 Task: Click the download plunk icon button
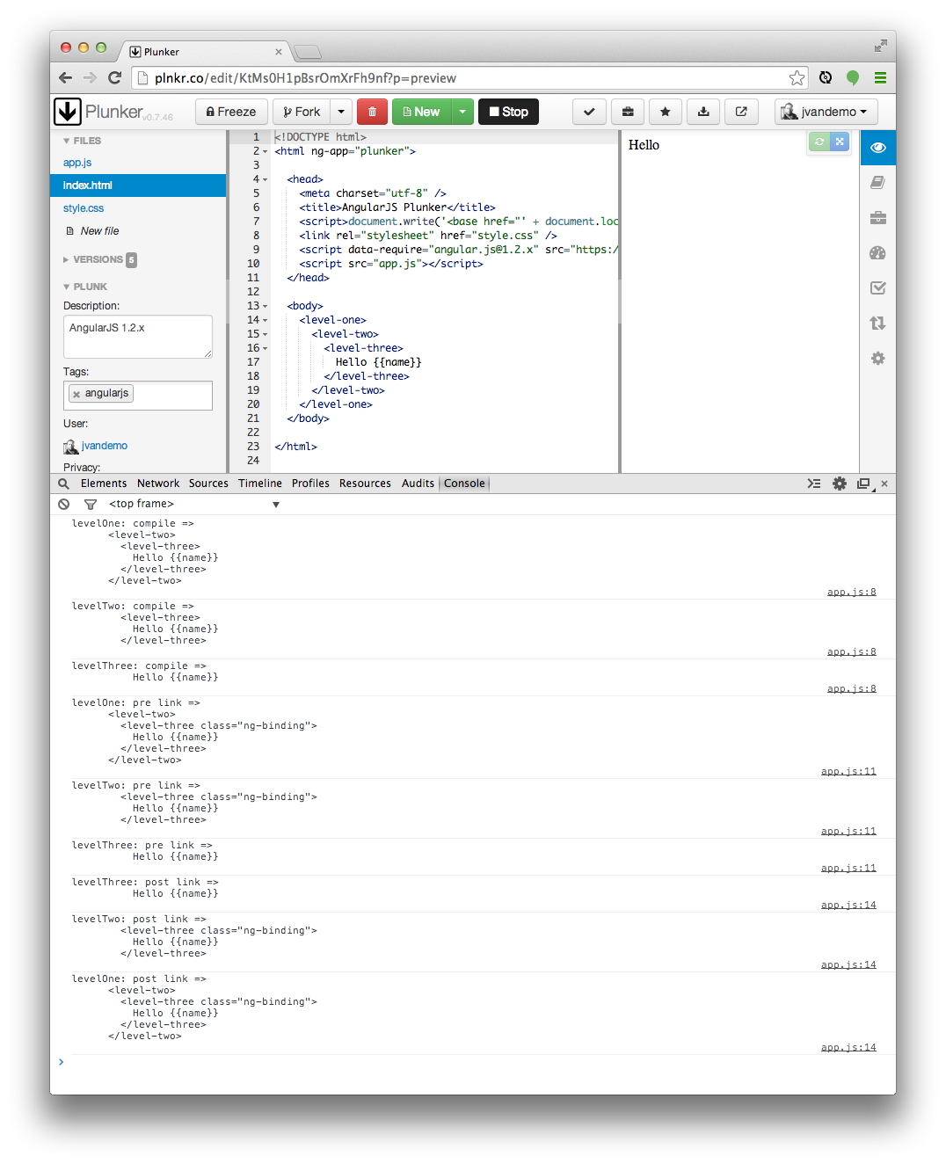[x=703, y=112]
